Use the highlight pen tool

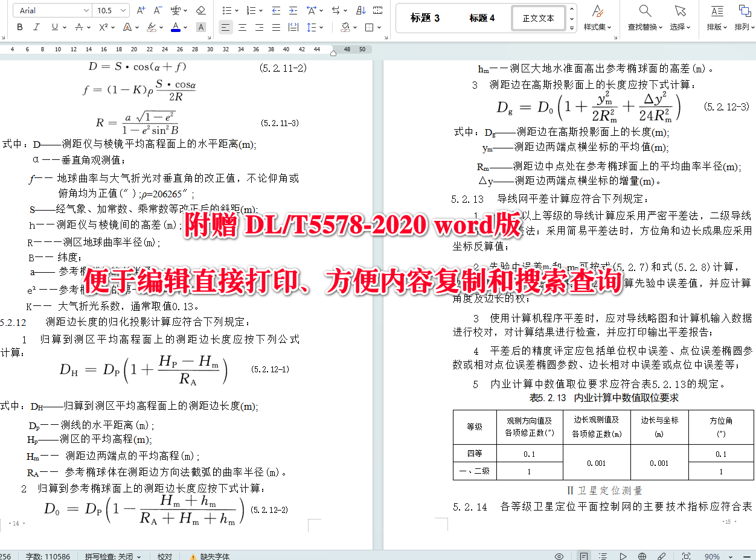(x=150, y=27)
